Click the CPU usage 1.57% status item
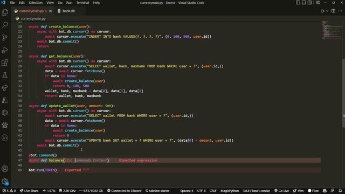This screenshot has height=194, width=345. pos(49,191)
